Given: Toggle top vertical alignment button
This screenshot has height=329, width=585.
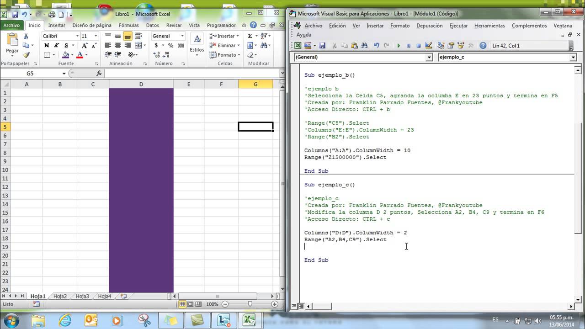Looking at the screenshot, I should [108, 36].
